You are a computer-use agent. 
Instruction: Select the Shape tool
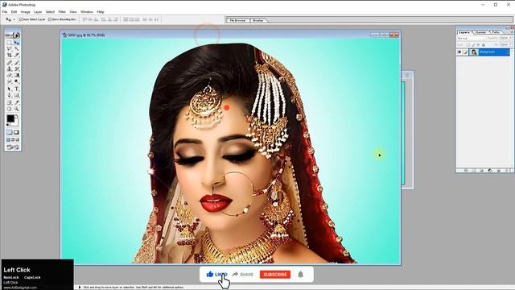16,95
